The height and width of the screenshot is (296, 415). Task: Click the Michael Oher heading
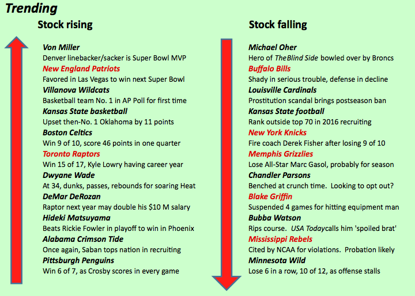click(273, 47)
